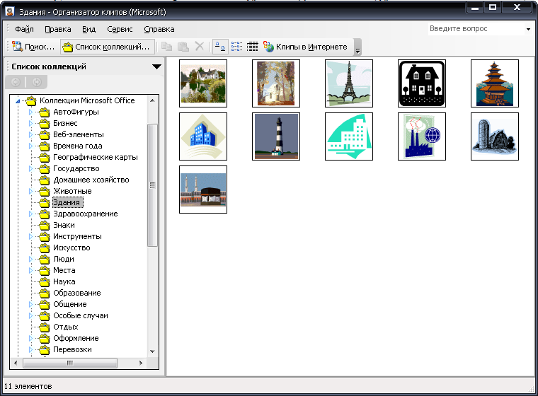The width and height of the screenshot is (538, 396).
Task: Expand the Государство folder
Action: 30,169
